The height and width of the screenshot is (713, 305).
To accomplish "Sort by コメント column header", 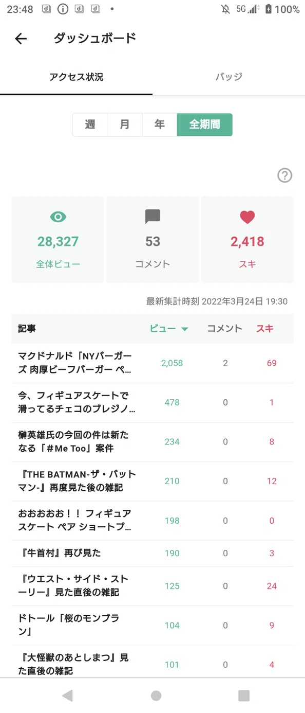I will click(x=224, y=329).
